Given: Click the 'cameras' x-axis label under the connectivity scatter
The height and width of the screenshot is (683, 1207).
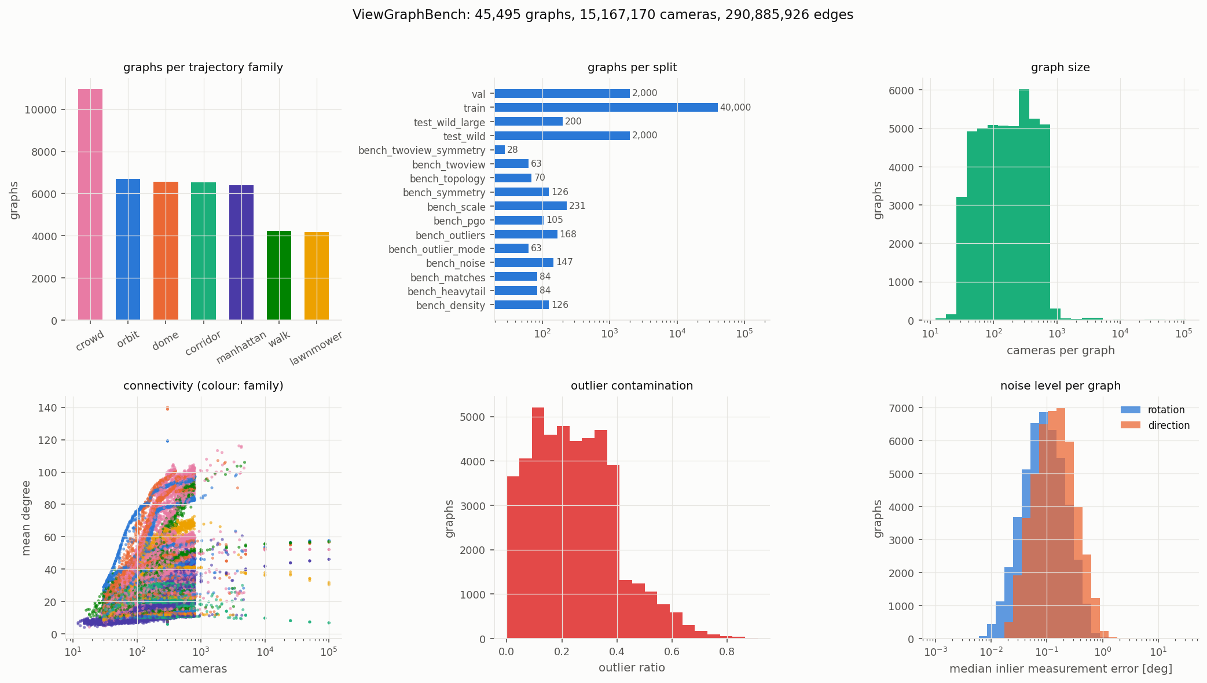Looking at the screenshot, I should (x=203, y=669).
